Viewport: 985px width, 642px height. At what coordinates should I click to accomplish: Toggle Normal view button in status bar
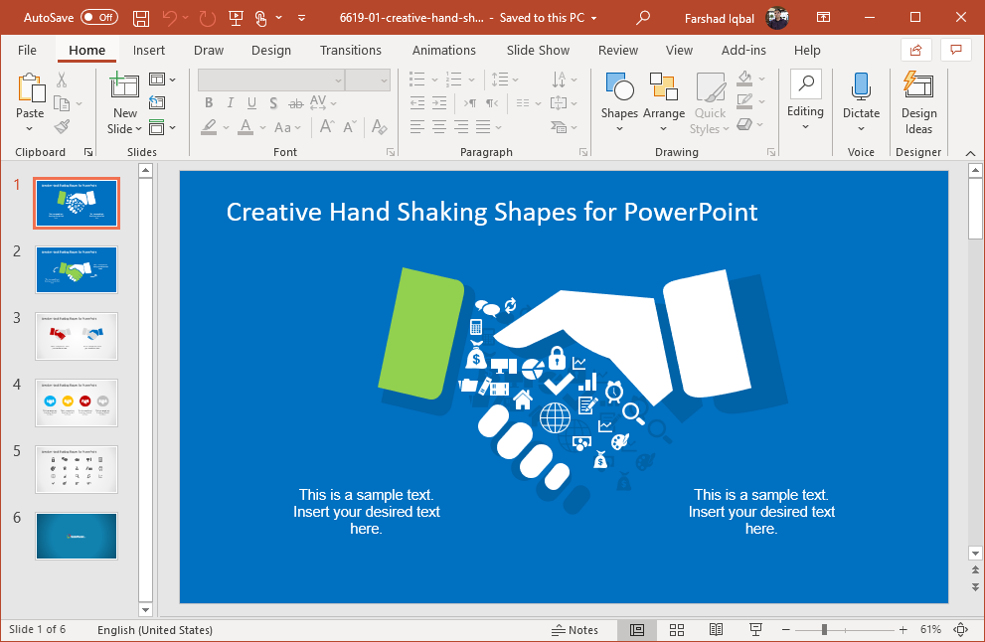637,630
